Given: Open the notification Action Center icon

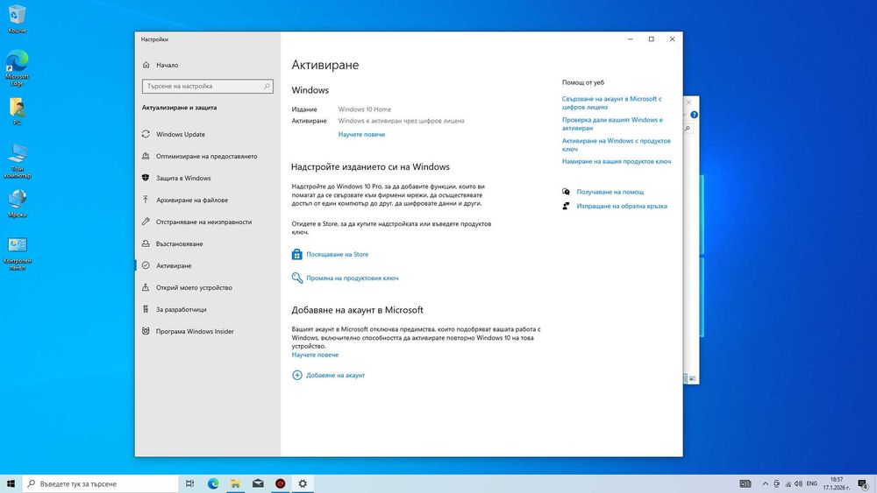Looking at the screenshot, I should [863, 483].
